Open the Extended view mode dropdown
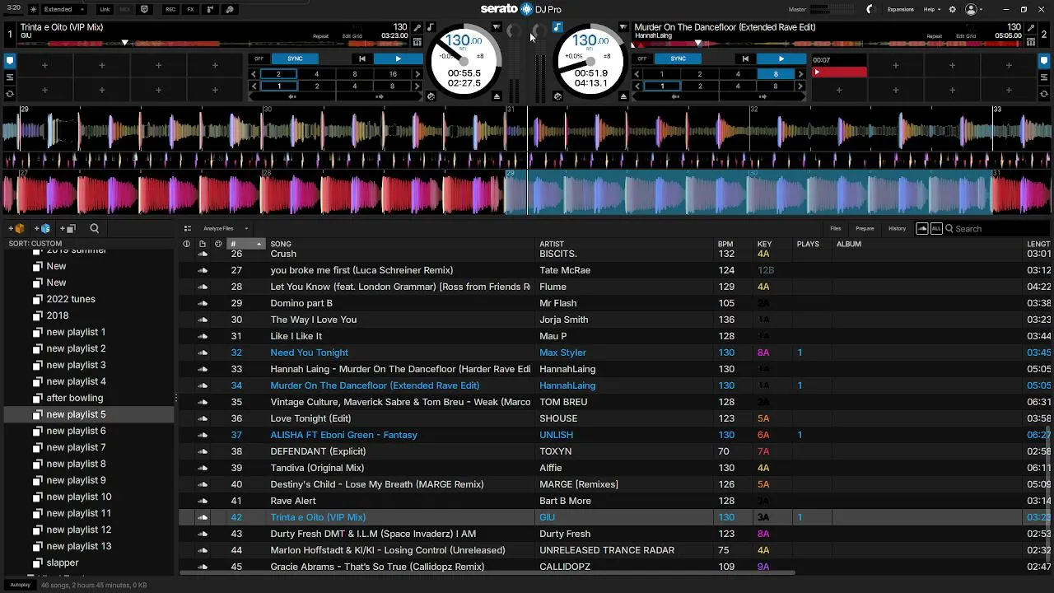 click(63, 9)
